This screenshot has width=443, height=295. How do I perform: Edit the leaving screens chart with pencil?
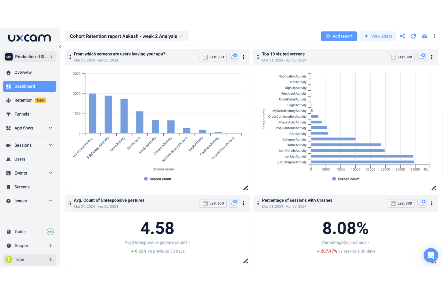click(x=246, y=188)
